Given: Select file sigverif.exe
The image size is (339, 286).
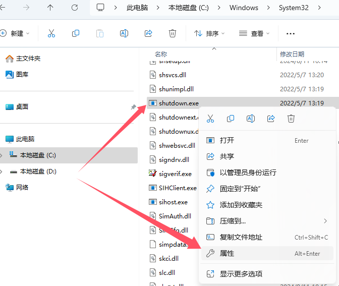Looking at the screenshot, I should [x=175, y=174].
